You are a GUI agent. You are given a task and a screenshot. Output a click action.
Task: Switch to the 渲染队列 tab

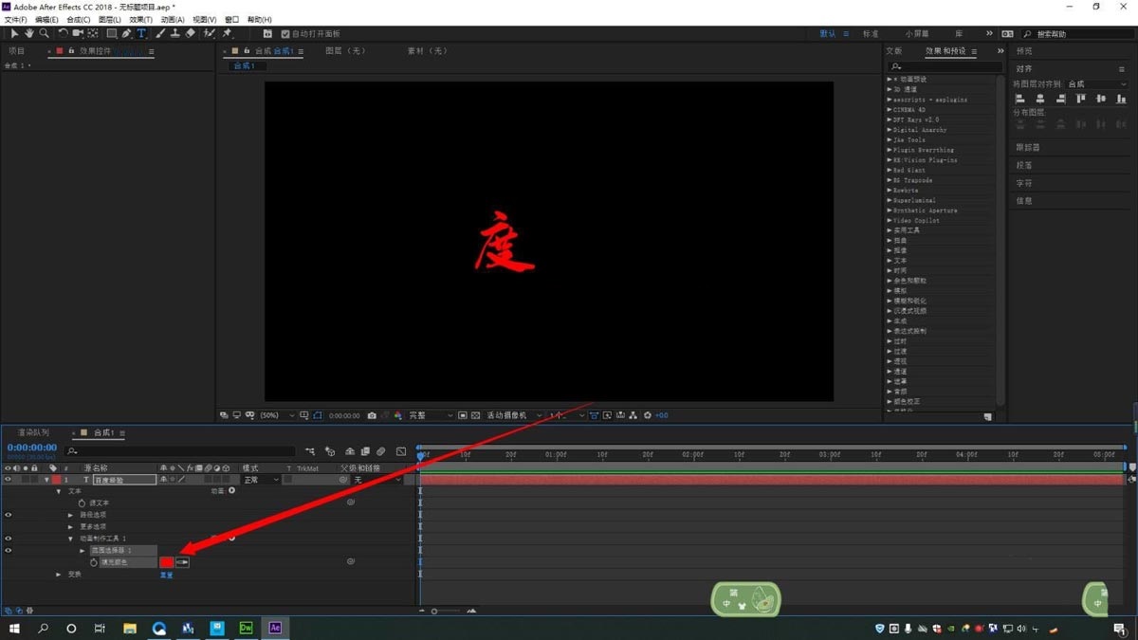click(x=33, y=432)
